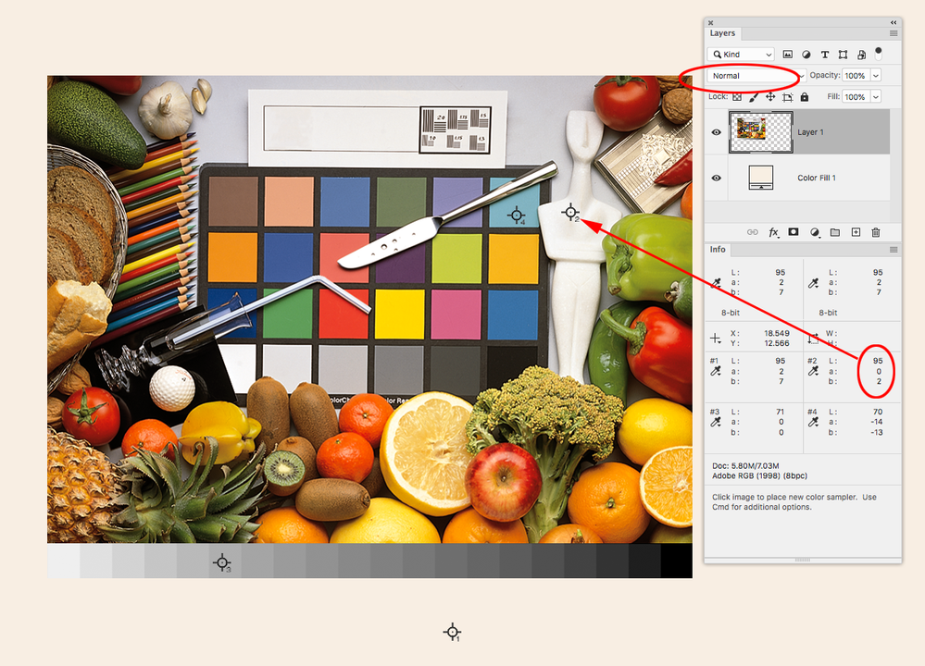Open sampler #3 eyedropper options
925x666 pixels.
click(716, 422)
